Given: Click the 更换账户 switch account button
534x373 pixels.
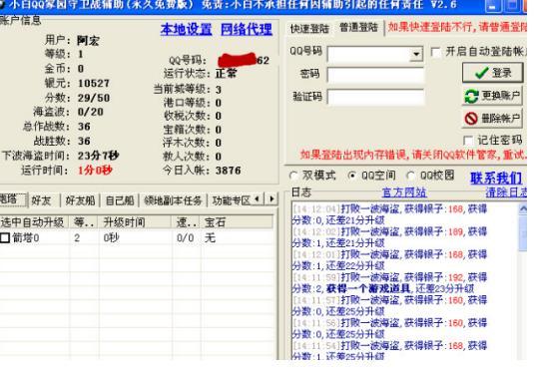Looking at the screenshot, I should pos(492,96).
